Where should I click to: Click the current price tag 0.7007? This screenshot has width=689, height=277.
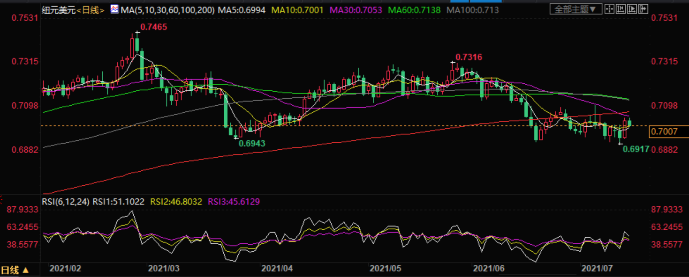coord(664,132)
